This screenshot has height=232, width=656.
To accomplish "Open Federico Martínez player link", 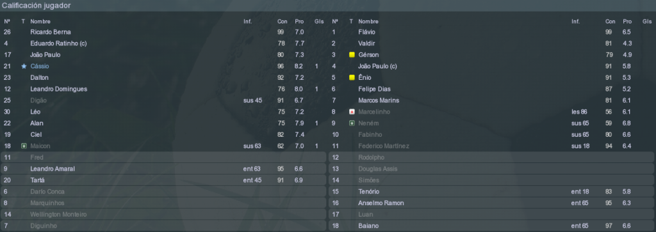I will 384,146.
